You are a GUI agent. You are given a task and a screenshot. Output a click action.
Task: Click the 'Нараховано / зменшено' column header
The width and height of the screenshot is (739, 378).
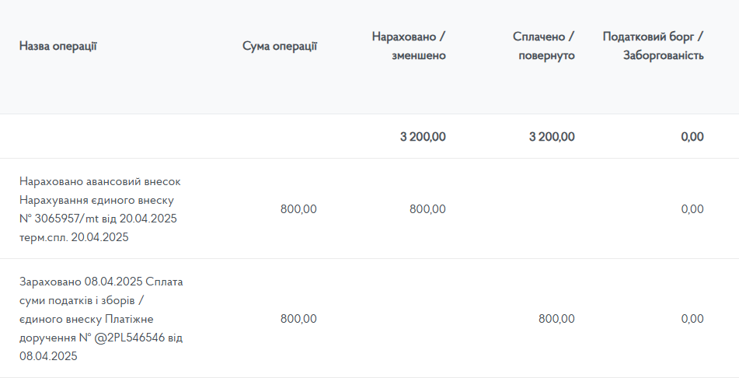tap(409, 46)
